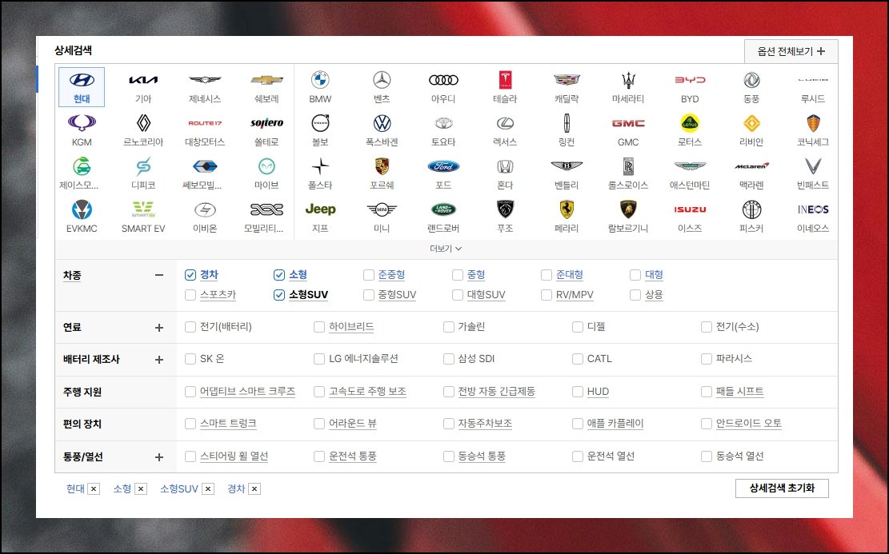This screenshot has width=889, height=554.
Task: Pick the Renault Korea (르노코리아) logo
Action: [x=143, y=123]
